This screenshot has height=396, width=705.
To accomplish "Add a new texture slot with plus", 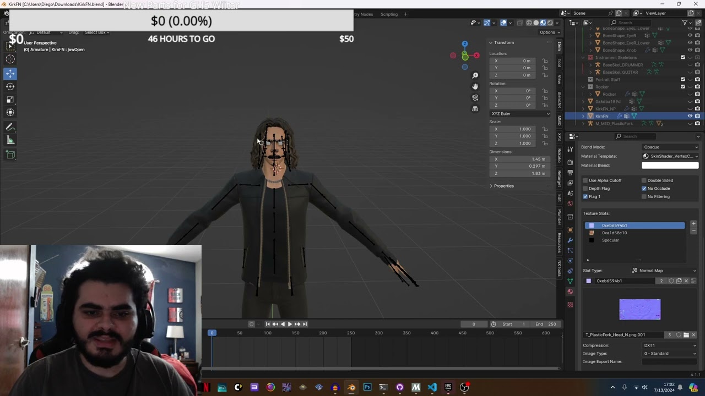I will coord(693,224).
